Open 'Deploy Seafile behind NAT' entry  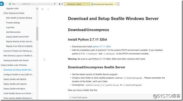coord(17,37)
